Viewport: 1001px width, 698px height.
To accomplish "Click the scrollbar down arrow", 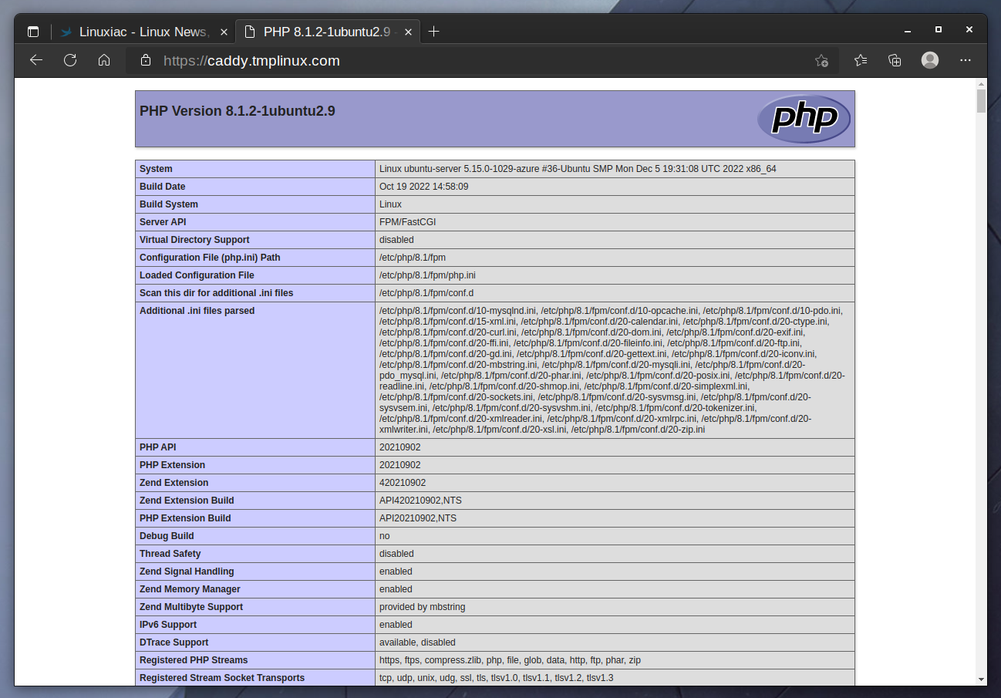I will tap(981, 679).
